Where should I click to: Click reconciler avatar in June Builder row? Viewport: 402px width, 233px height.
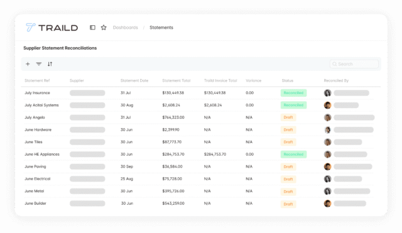pyautogui.click(x=327, y=203)
